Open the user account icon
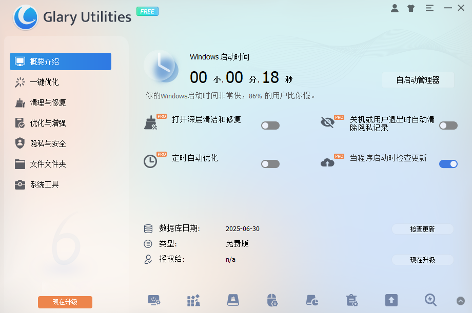The image size is (472, 313). click(395, 8)
